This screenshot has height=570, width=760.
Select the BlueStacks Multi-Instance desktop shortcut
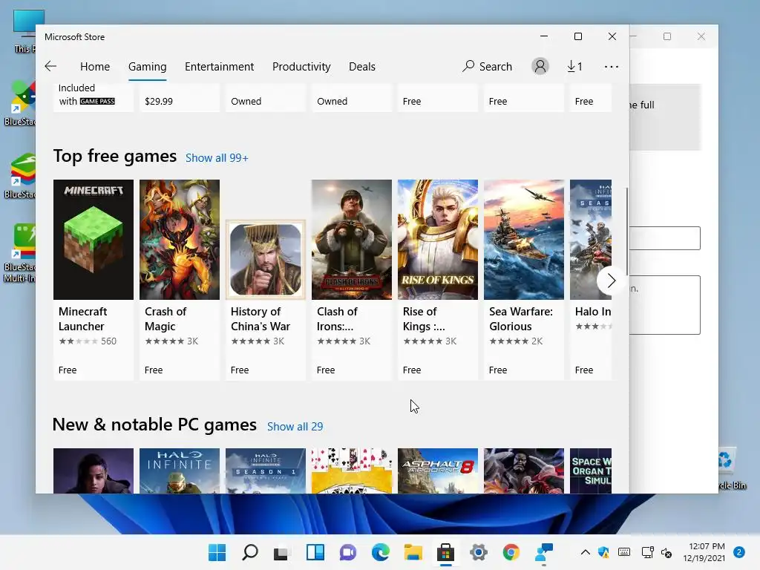[19, 253]
